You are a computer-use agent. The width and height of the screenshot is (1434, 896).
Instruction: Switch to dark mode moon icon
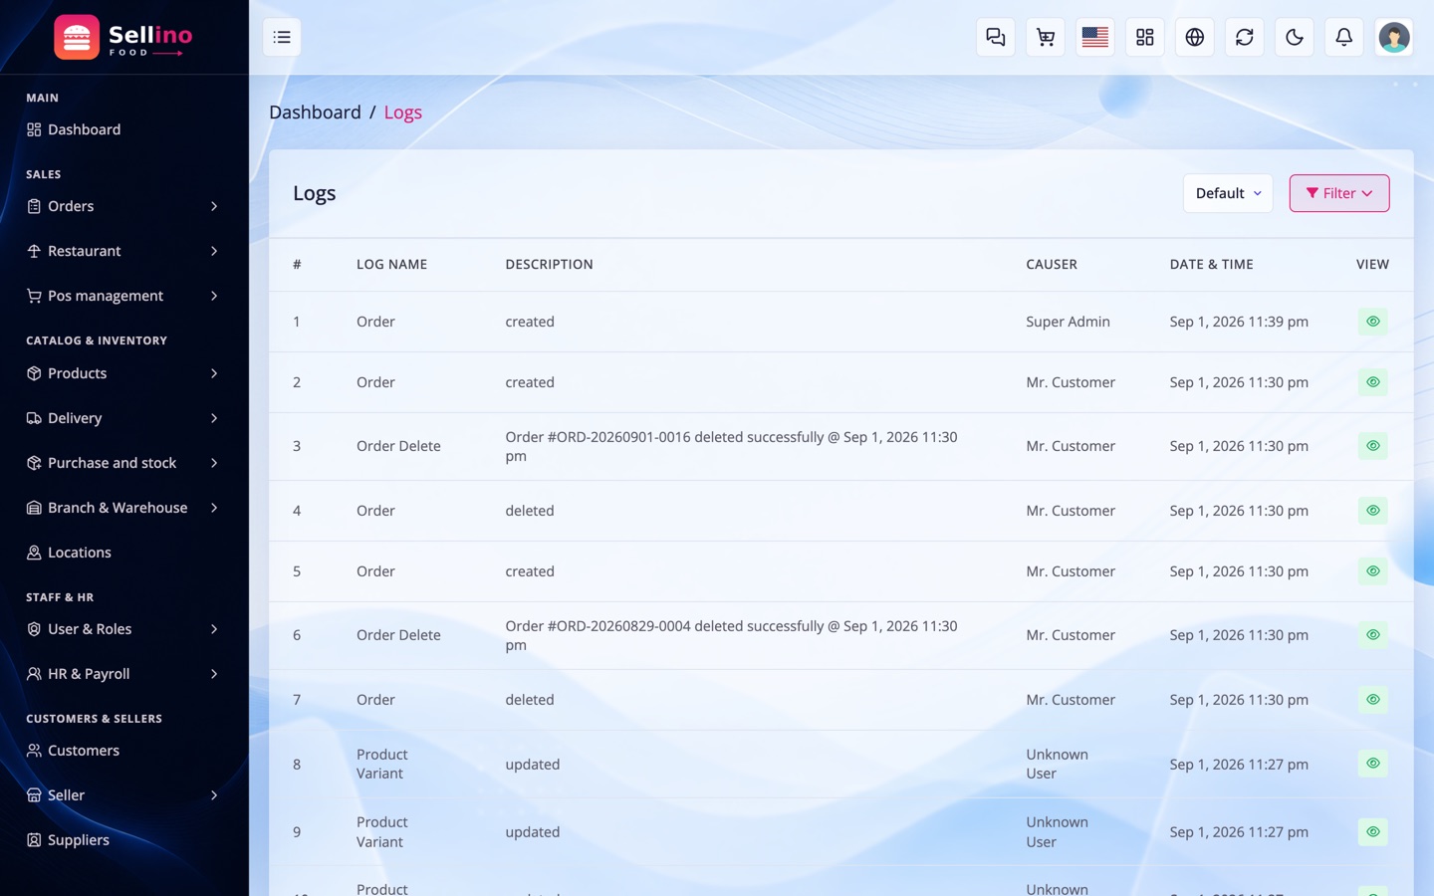click(1295, 37)
